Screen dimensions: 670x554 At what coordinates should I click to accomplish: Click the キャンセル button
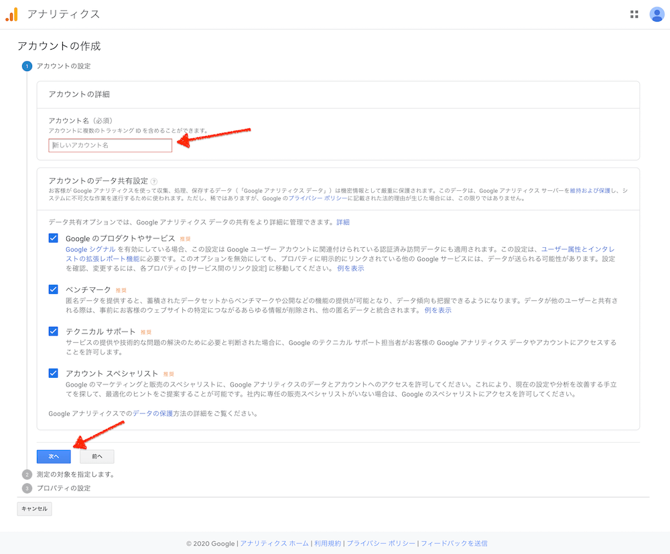tap(35, 508)
